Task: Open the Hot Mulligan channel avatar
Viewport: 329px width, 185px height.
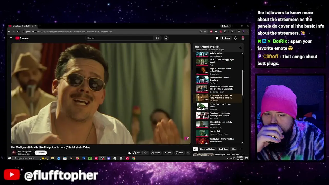Action: 14,153
